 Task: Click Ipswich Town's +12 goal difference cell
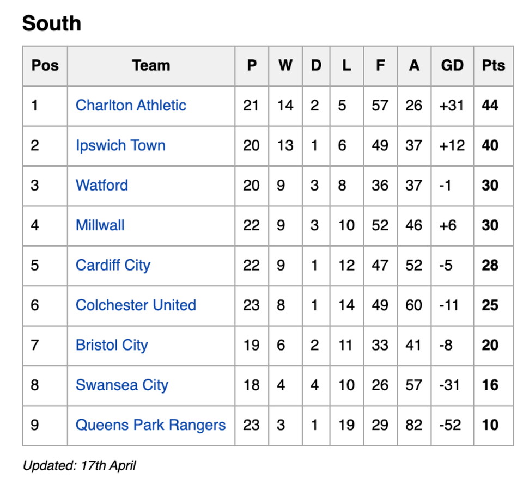pyautogui.click(x=452, y=145)
